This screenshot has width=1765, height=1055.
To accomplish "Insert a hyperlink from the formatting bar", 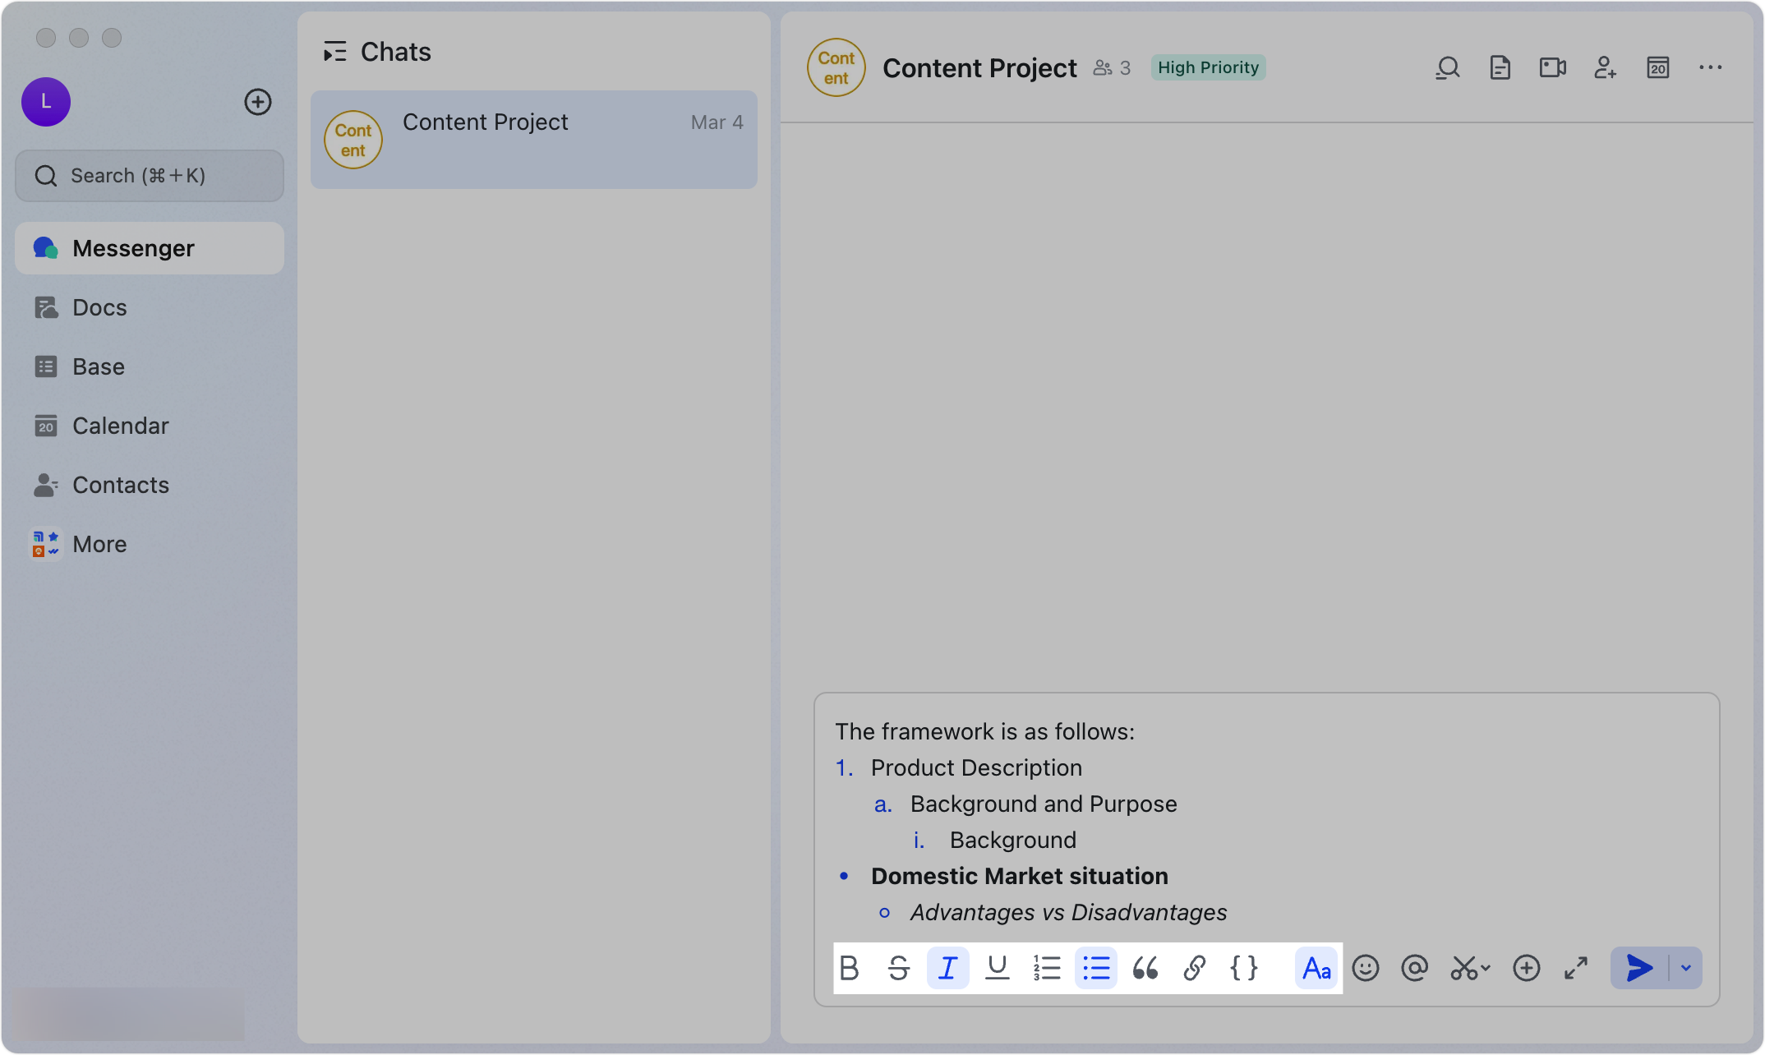I will (x=1195, y=968).
